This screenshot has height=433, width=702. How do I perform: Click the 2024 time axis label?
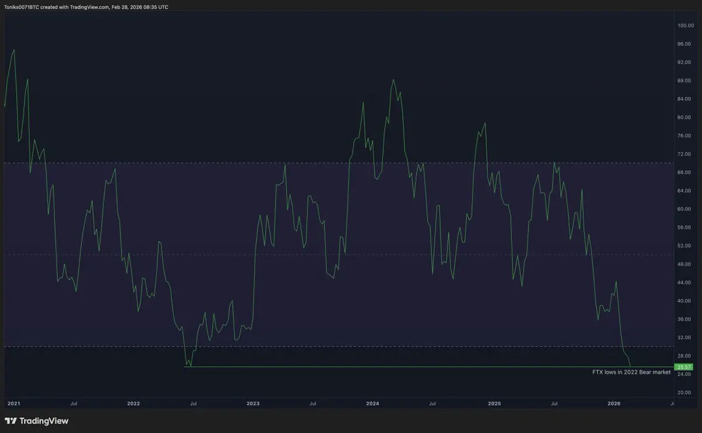click(373, 403)
